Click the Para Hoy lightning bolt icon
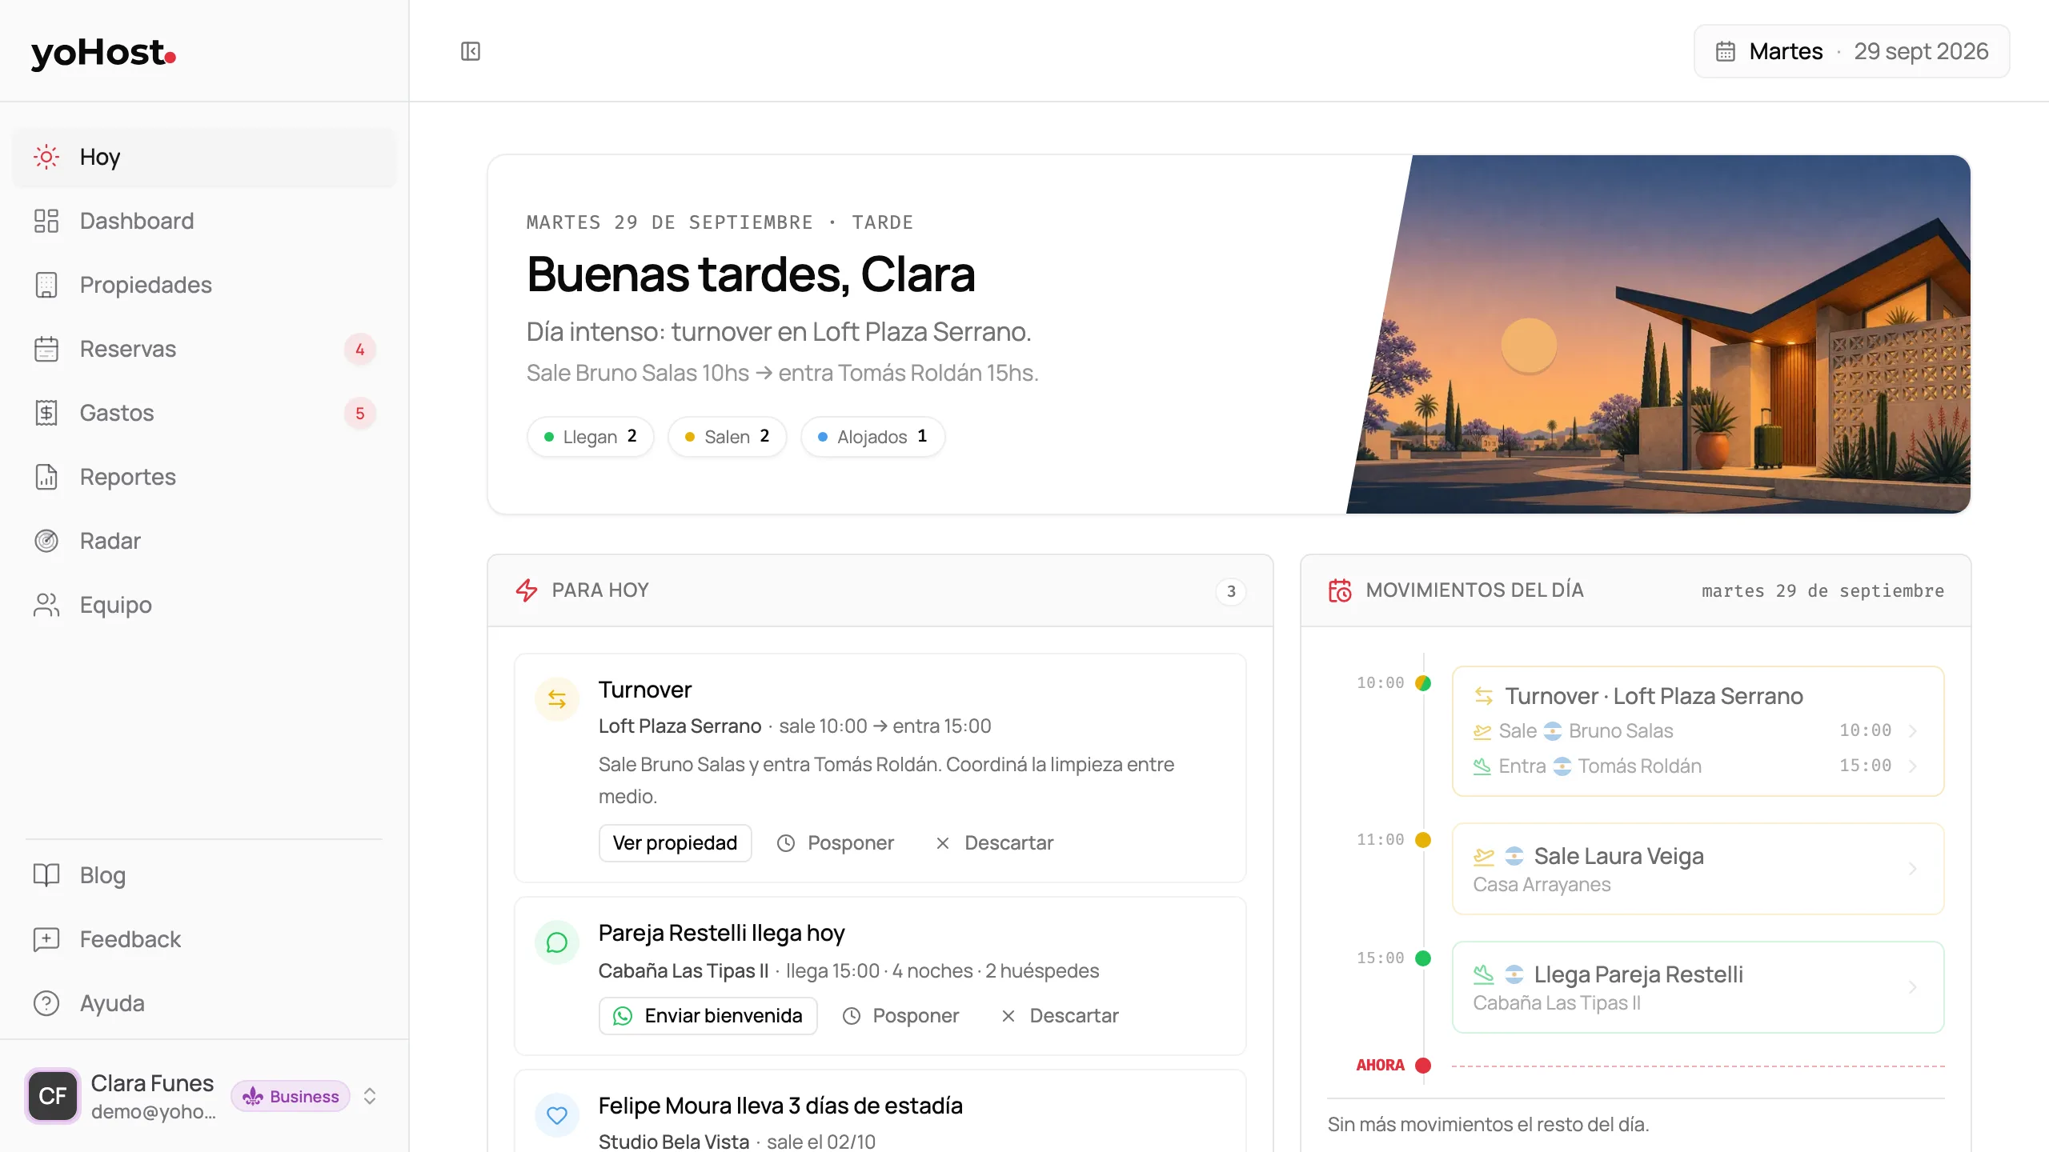This screenshot has height=1152, width=2049. coord(527,590)
